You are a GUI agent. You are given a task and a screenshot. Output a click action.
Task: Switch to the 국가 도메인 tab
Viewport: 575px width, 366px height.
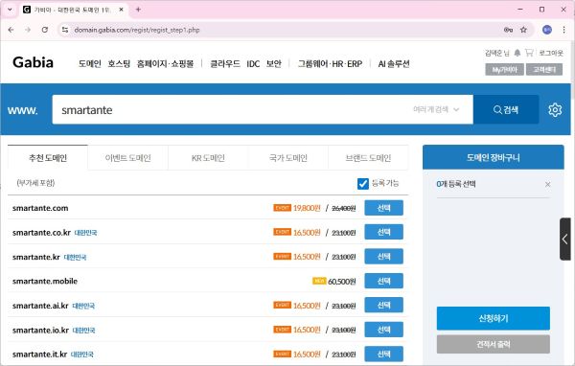tap(288, 158)
